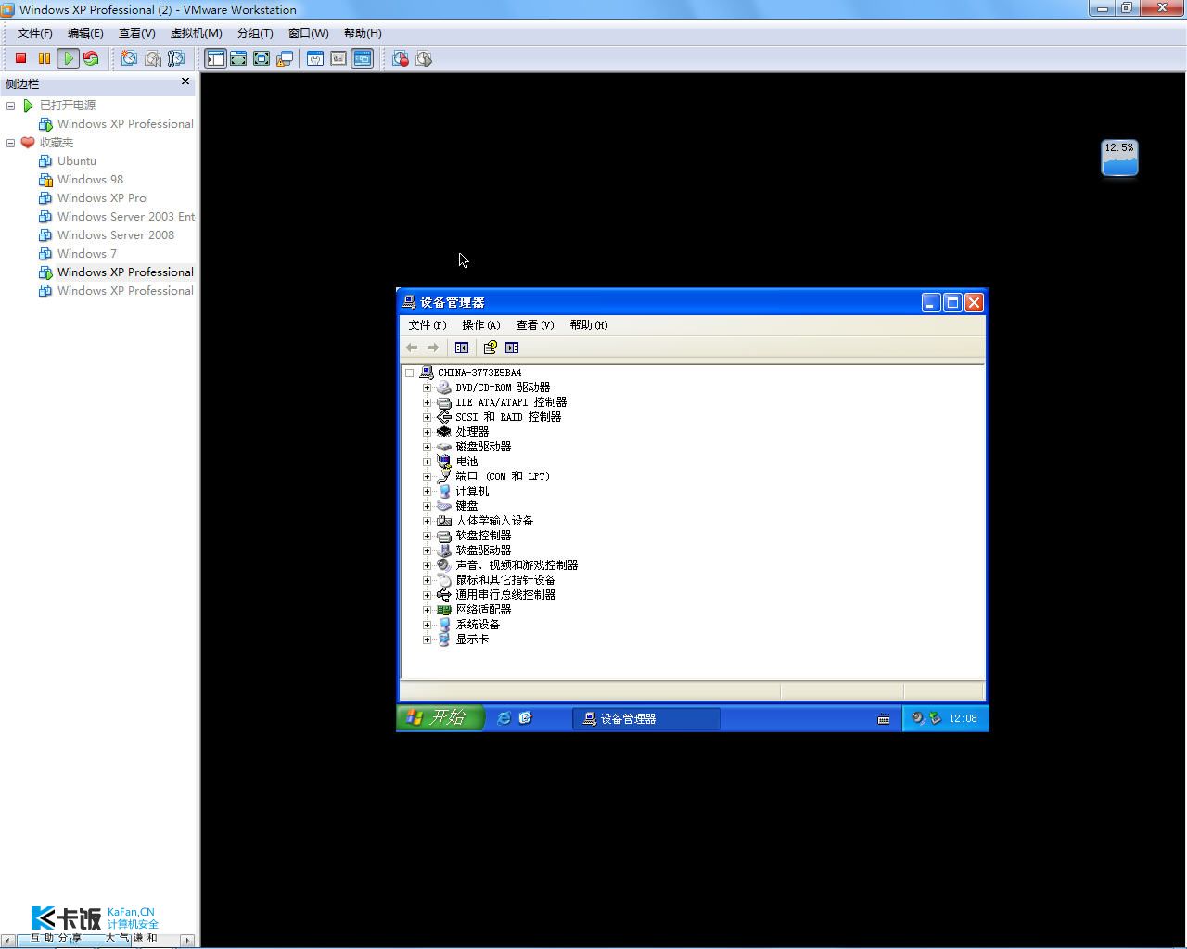Open 操作(A) menu in Device Manager
The width and height of the screenshot is (1187, 949).
pos(481,325)
